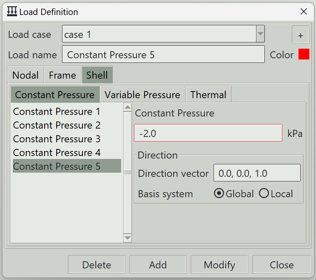The height and width of the screenshot is (280, 316).
Task: Click the Constant Pressure value field
Action: pyautogui.click(x=208, y=133)
